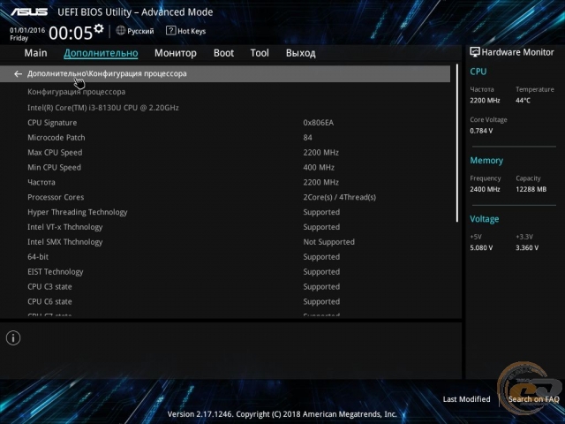Click the back arrow in the breadcrumb bar
This screenshot has width=565, height=424.
pos(18,74)
